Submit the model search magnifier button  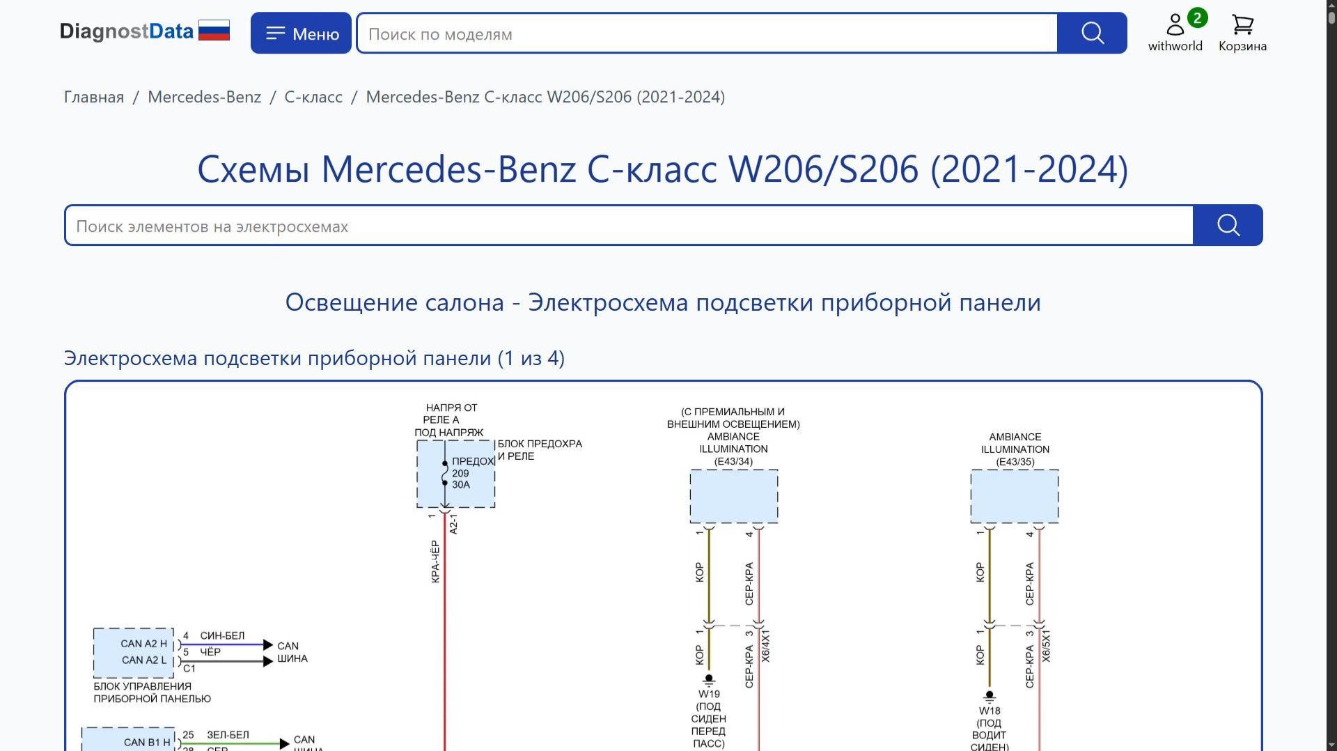click(x=1092, y=33)
